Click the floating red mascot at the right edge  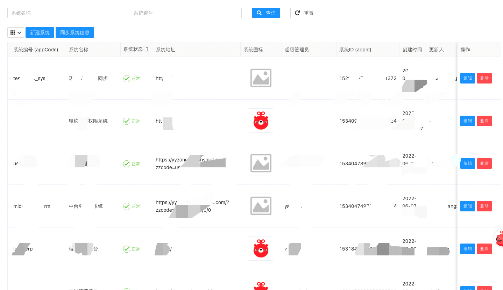[x=499, y=238]
